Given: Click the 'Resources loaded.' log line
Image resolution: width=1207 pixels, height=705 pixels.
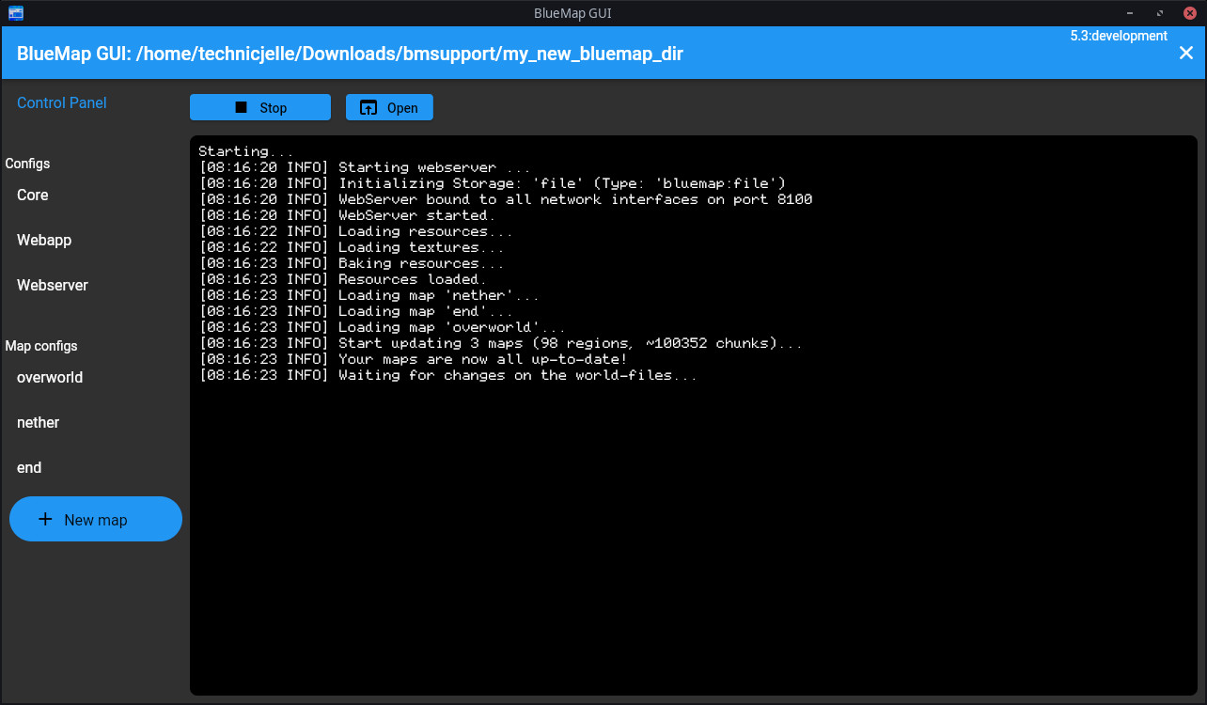Looking at the screenshot, I should pyautogui.click(x=342, y=279).
